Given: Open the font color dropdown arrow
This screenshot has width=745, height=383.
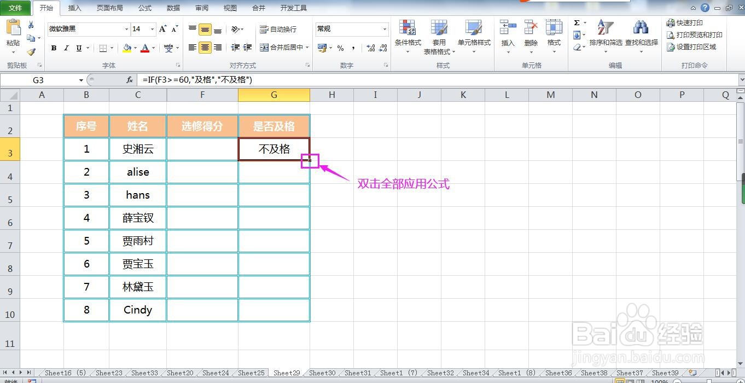Looking at the screenshot, I should 153,48.
